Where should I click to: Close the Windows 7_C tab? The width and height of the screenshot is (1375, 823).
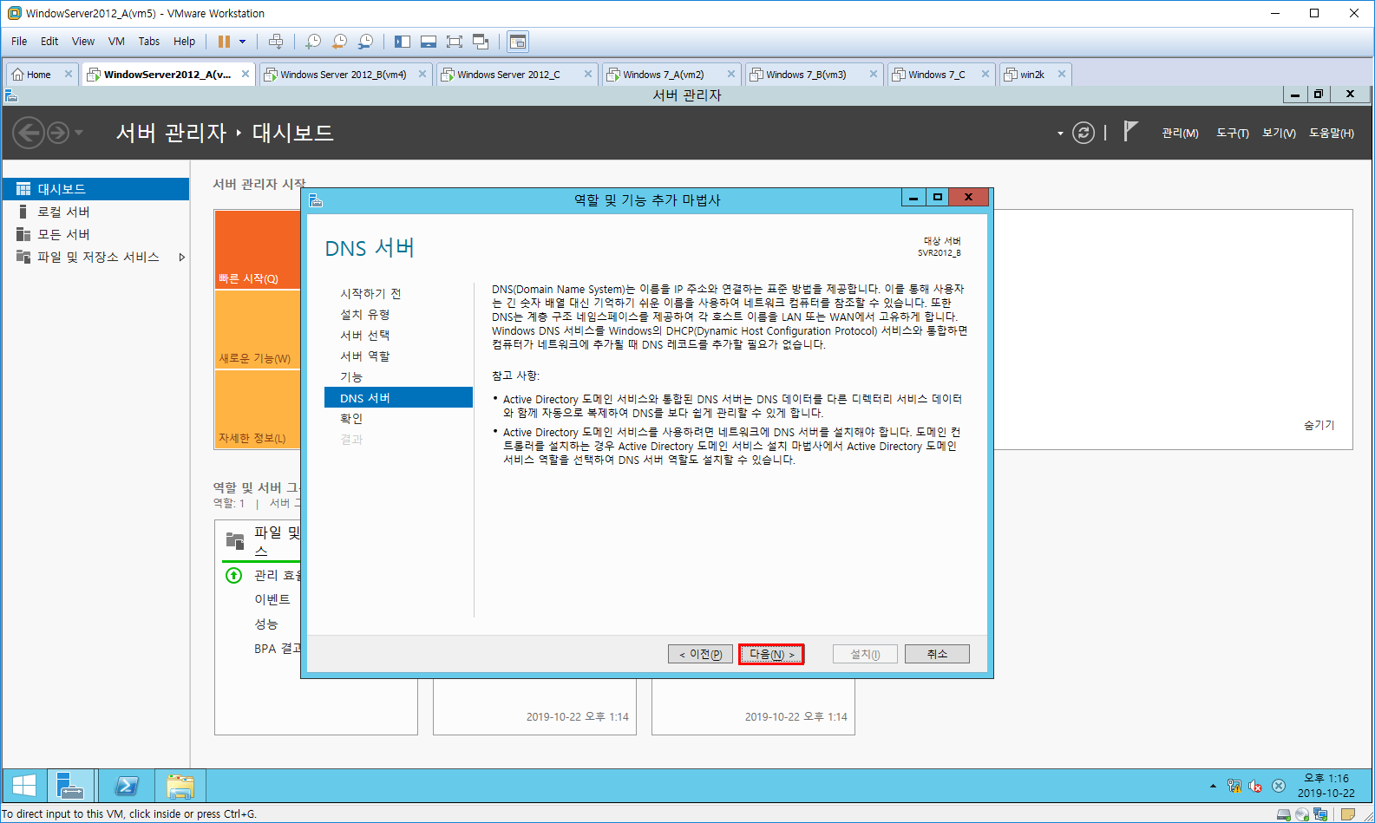(x=985, y=75)
